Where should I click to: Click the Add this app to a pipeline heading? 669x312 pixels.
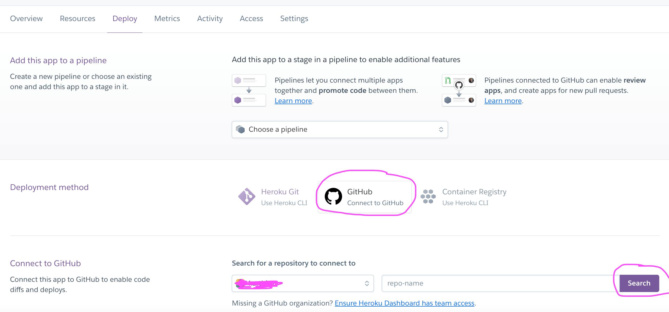coord(58,60)
